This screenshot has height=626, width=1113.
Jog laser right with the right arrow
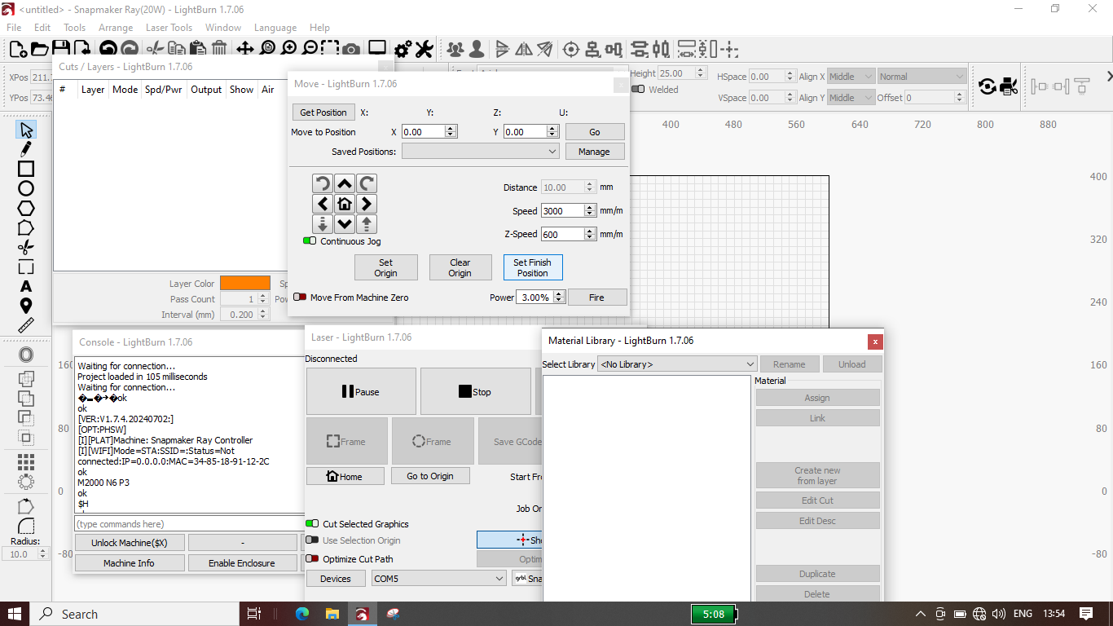tap(367, 204)
